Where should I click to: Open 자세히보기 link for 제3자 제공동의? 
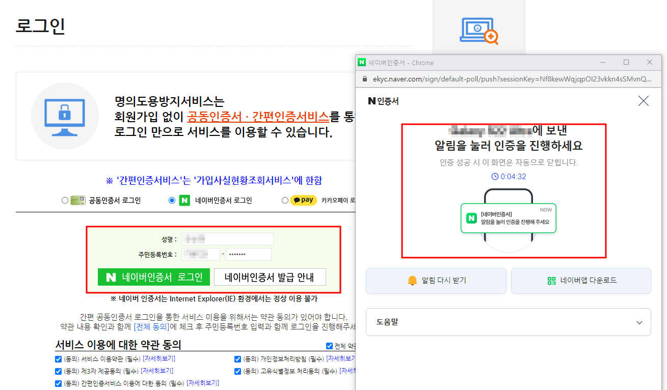click(157, 371)
